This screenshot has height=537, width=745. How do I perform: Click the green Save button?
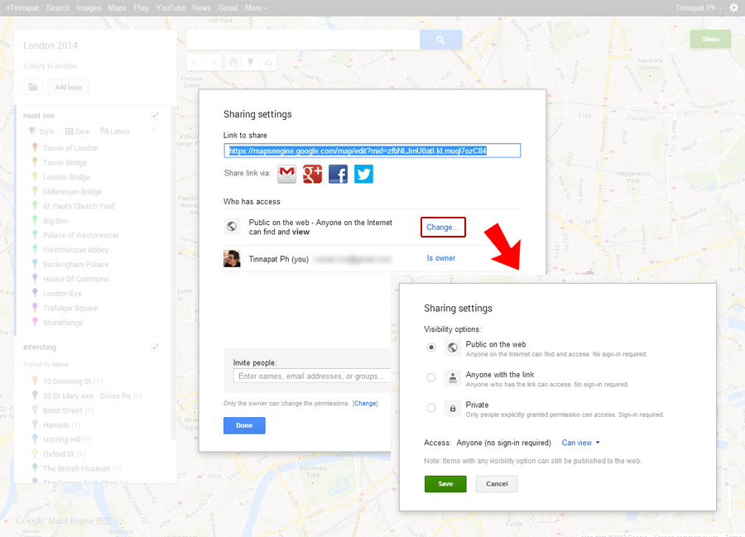(445, 484)
